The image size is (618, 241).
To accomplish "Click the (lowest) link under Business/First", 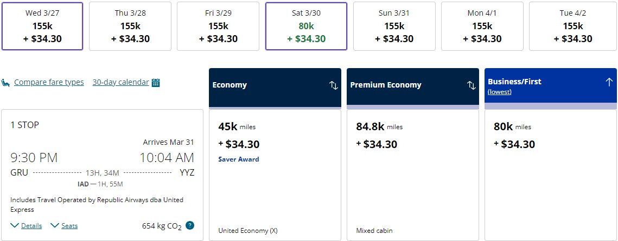I will [x=499, y=92].
